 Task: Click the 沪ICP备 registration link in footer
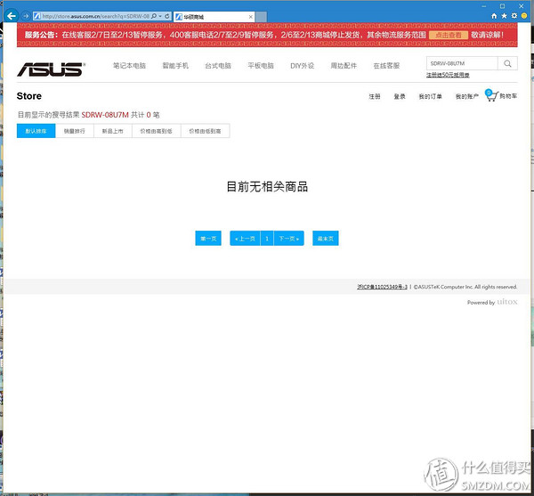pyautogui.click(x=382, y=287)
